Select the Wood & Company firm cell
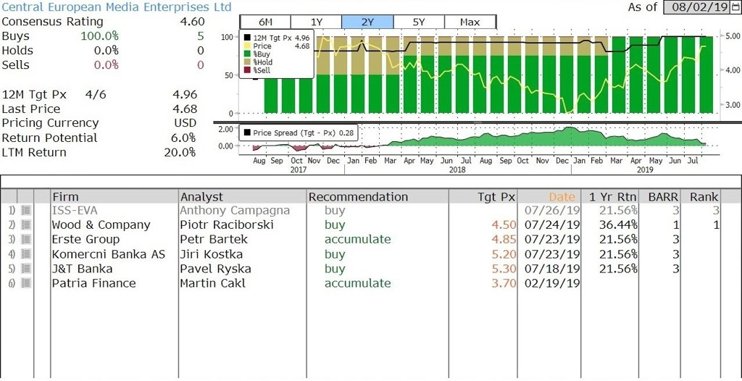 point(114,225)
